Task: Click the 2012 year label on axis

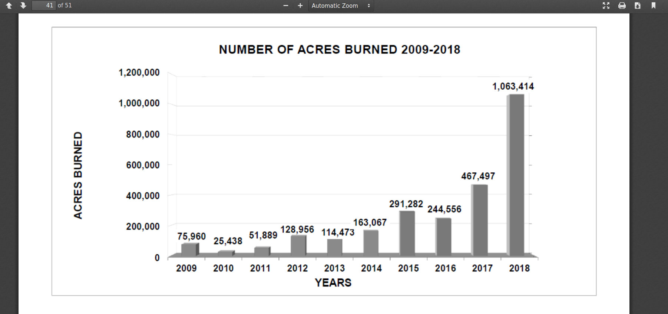Action: click(297, 268)
